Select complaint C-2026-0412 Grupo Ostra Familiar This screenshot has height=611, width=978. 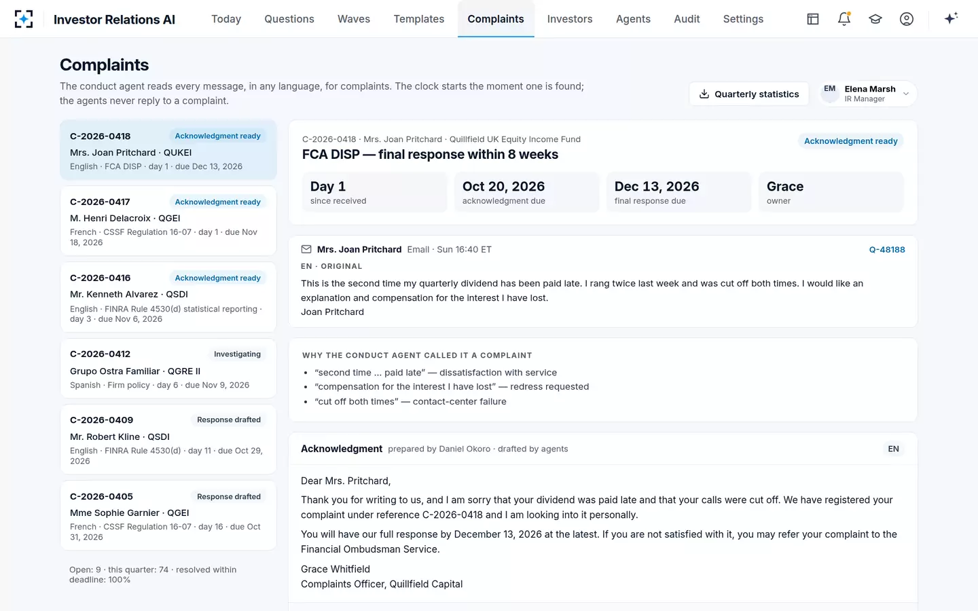coord(168,369)
